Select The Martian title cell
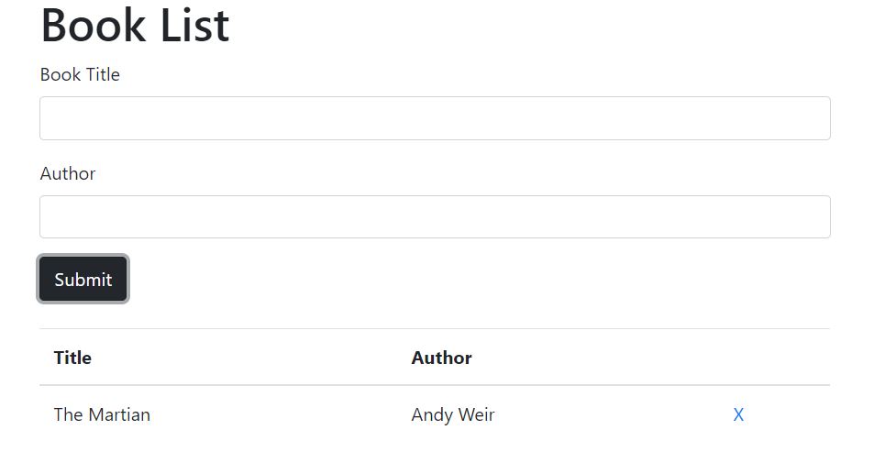This screenshot has height=474, width=874. [x=102, y=414]
